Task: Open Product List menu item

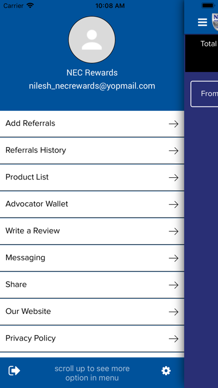Action: 92,177
